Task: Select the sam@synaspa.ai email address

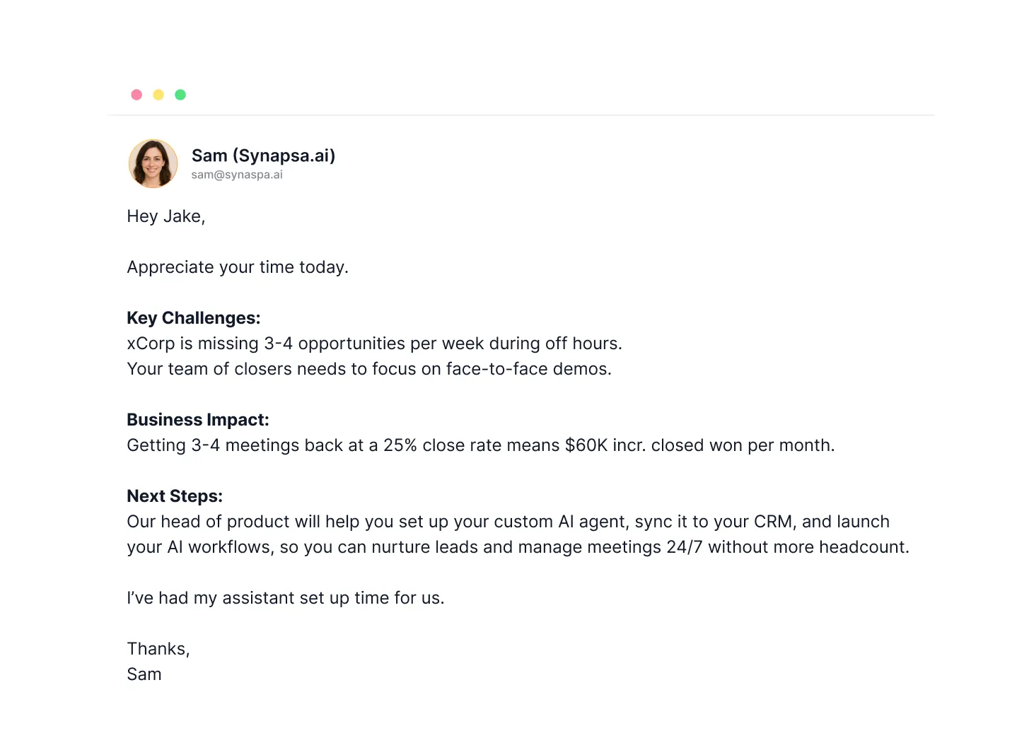Action: tap(237, 175)
